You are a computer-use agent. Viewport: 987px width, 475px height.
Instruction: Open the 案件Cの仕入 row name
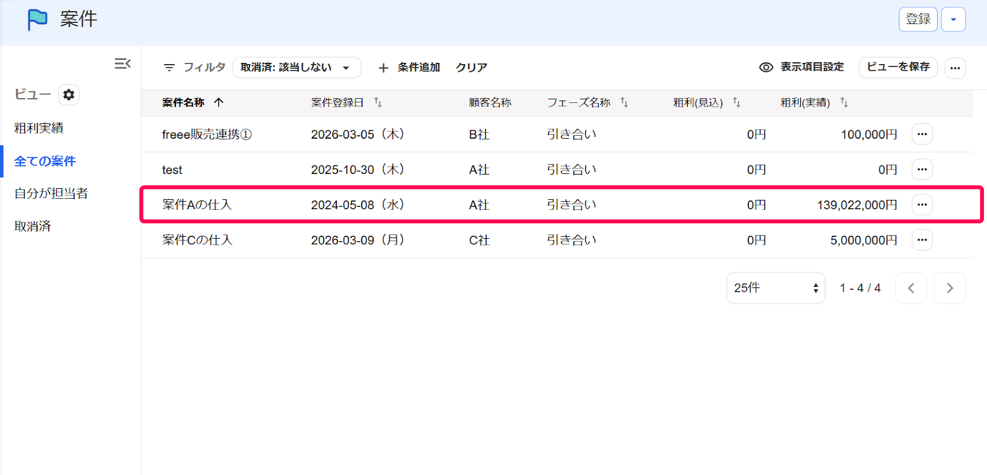pos(197,240)
